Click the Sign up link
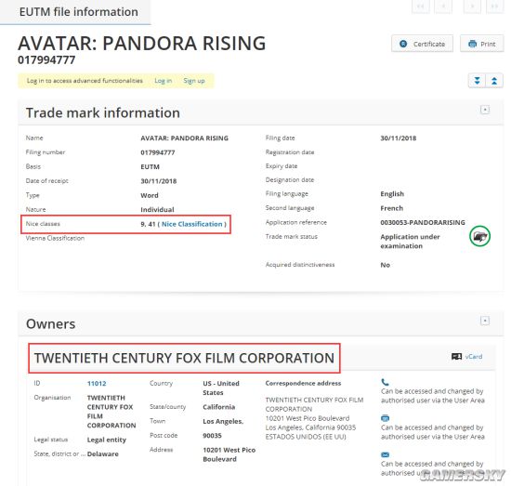 (194, 81)
